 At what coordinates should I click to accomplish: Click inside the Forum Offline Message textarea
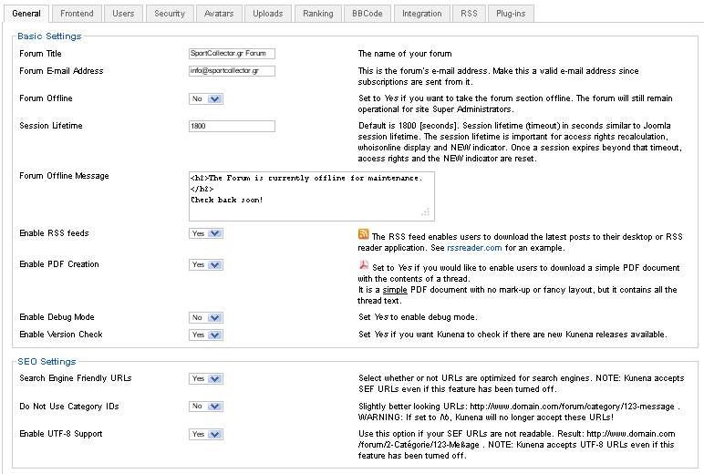[312, 196]
